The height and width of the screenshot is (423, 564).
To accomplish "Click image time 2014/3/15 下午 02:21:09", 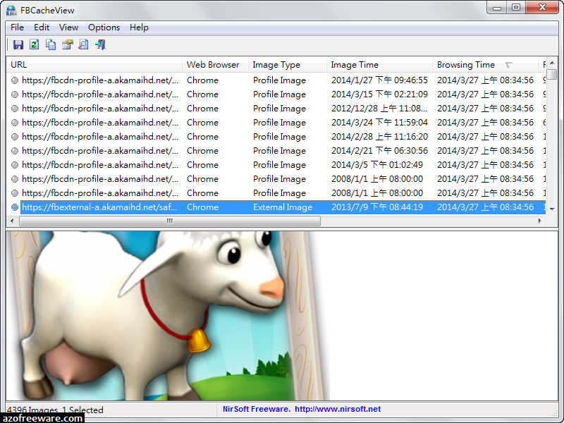I will 379,94.
